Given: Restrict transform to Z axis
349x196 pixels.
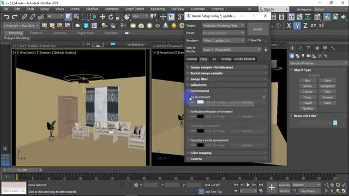Looking at the screenshot, I should (x=305, y=26).
